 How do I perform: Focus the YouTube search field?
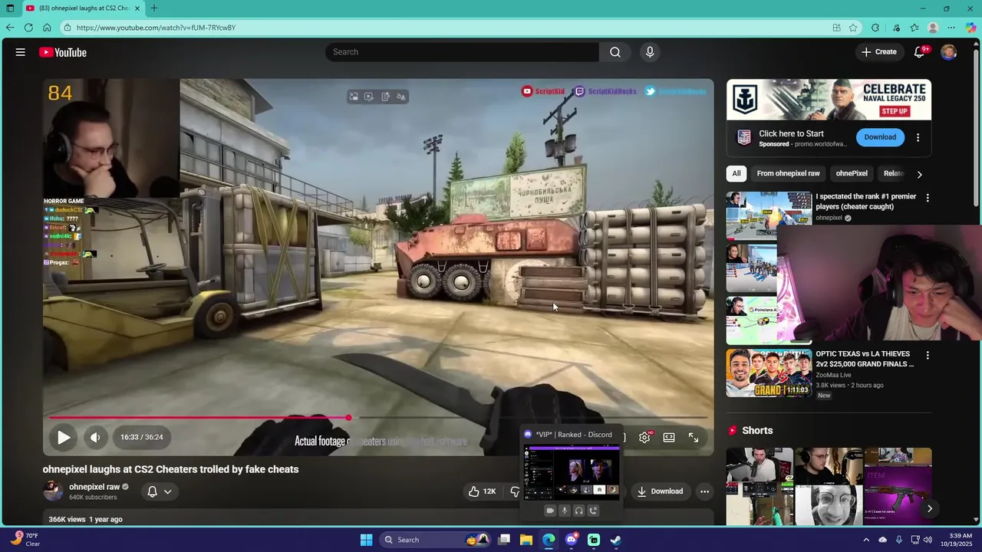click(462, 52)
